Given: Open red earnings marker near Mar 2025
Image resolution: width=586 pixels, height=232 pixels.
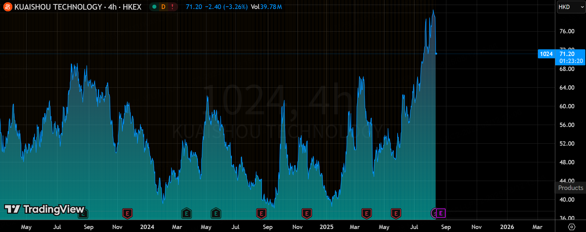Looking at the screenshot, I should point(367,213).
